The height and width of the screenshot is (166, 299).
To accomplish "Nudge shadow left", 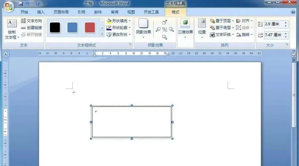I will pyautogui.click(x=158, y=29).
